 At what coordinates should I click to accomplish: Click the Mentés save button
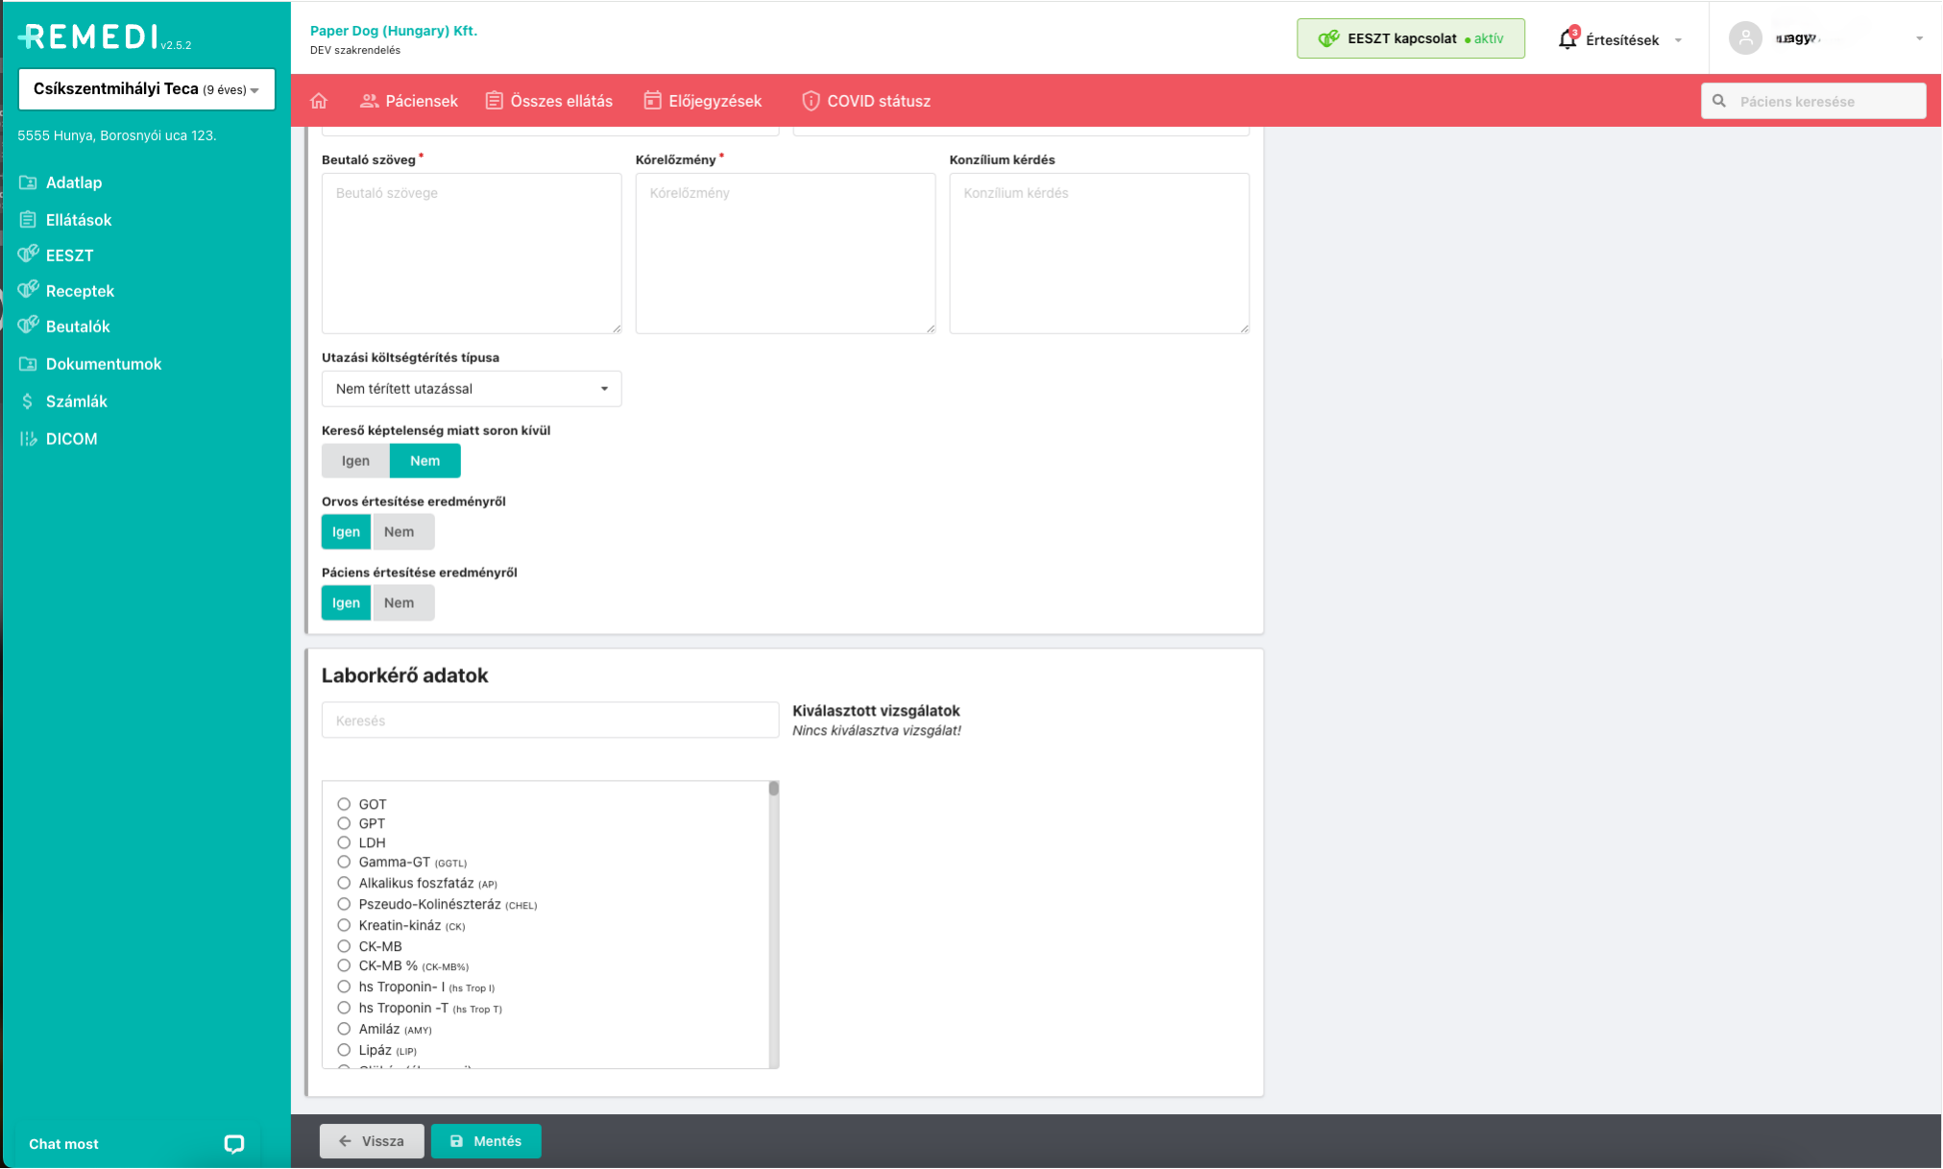[486, 1141]
